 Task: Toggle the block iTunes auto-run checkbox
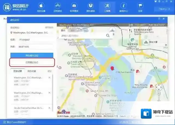[x=4, y=122]
